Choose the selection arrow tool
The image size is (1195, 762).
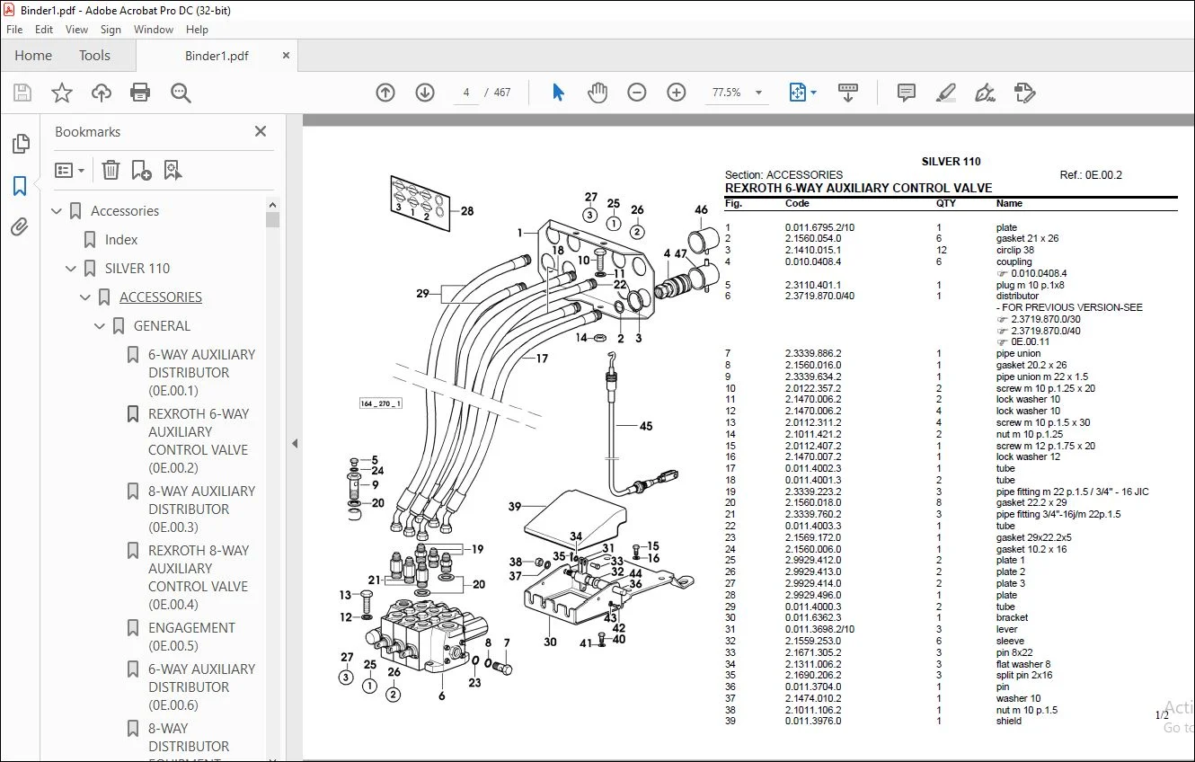pos(558,93)
